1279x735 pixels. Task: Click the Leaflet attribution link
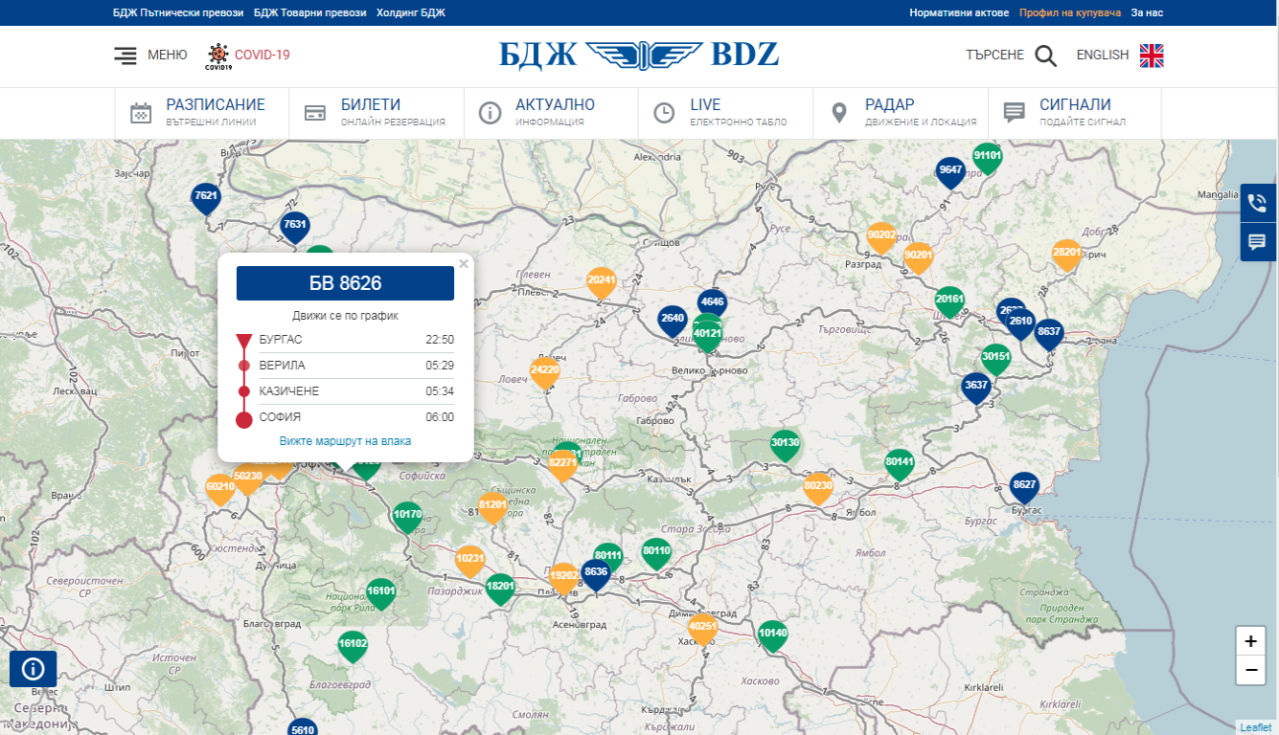(1255, 727)
